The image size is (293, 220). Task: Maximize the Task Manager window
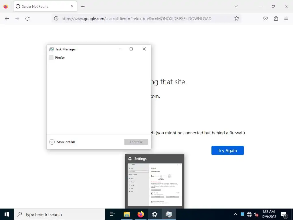click(131, 49)
